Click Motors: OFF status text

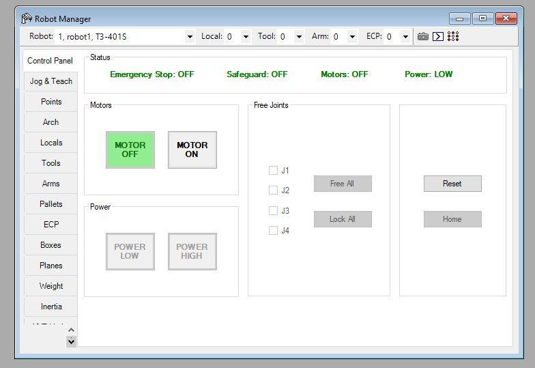pos(344,74)
